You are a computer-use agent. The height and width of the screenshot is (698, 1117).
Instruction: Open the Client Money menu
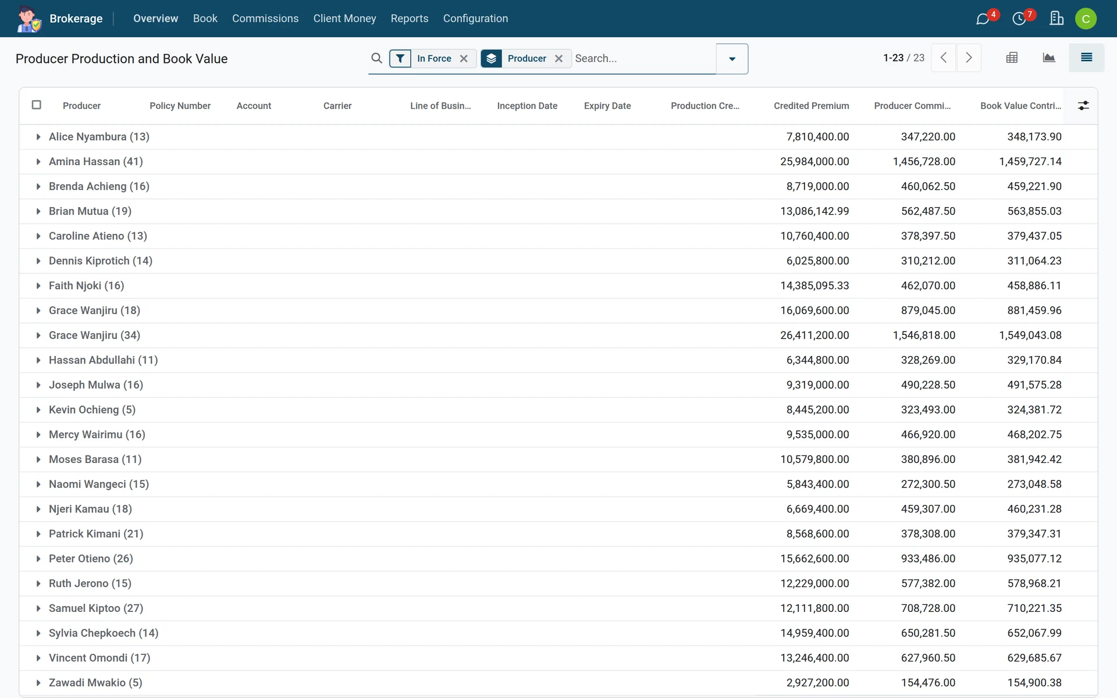pos(344,19)
